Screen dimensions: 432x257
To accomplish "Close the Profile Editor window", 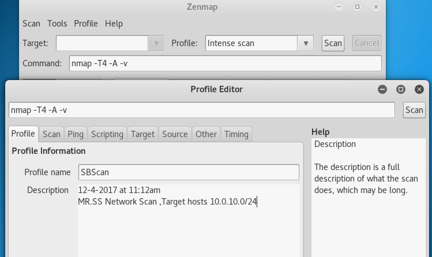I will 419,89.
